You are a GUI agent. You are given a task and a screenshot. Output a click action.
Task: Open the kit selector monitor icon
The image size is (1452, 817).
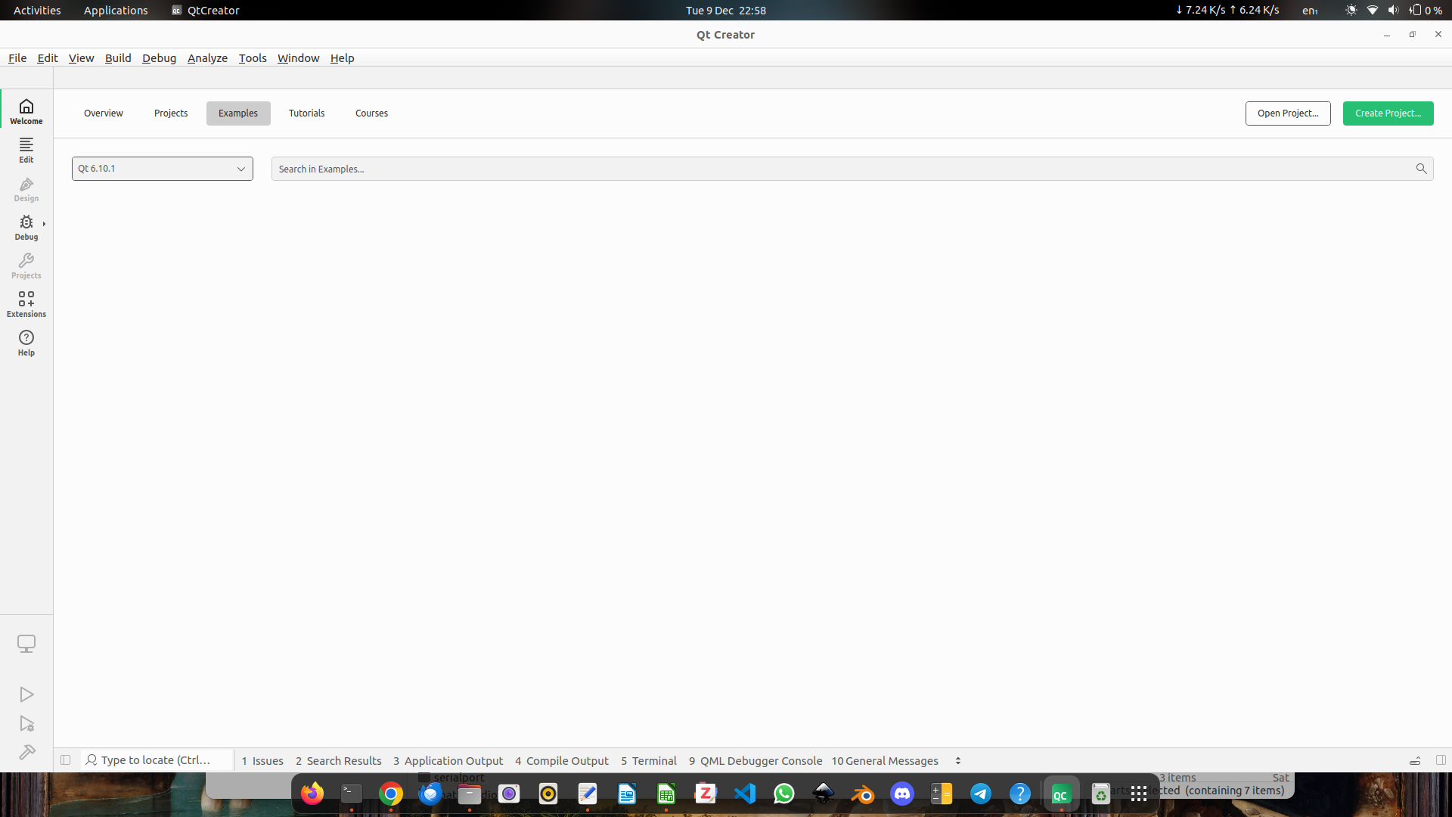click(26, 644)
